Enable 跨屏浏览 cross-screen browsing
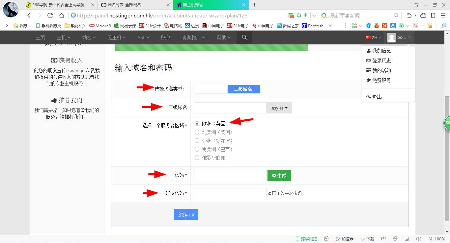This screenshot has height=243, width=450. 306,239
